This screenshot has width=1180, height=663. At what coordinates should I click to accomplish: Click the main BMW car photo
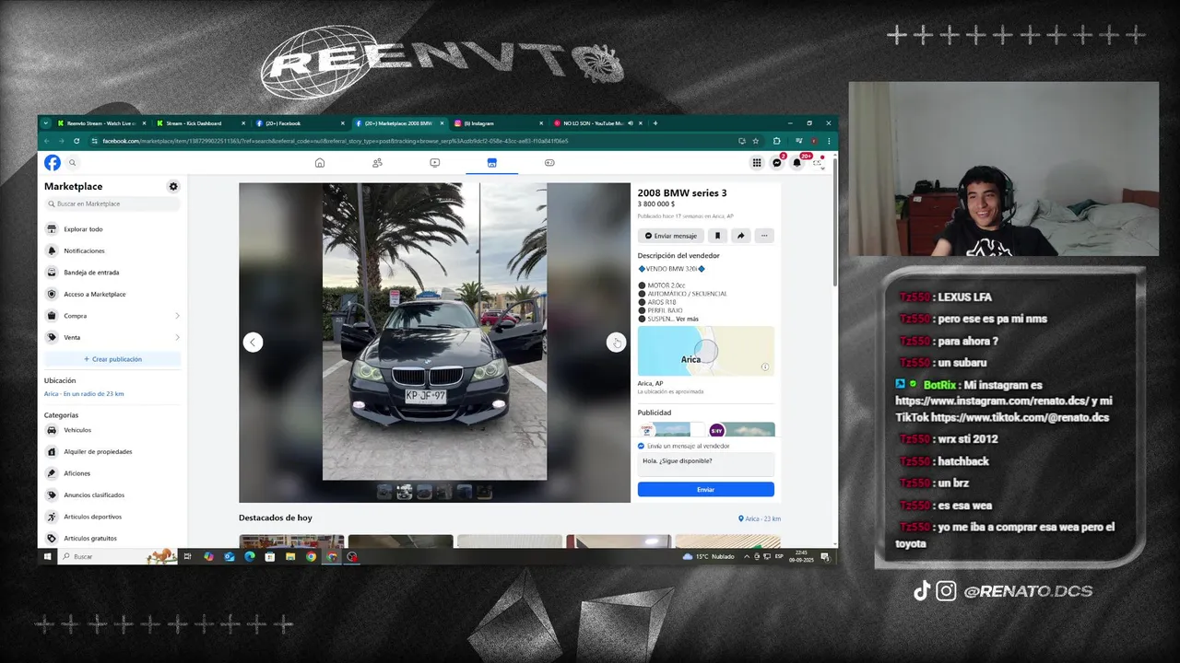tap(434, 331)
